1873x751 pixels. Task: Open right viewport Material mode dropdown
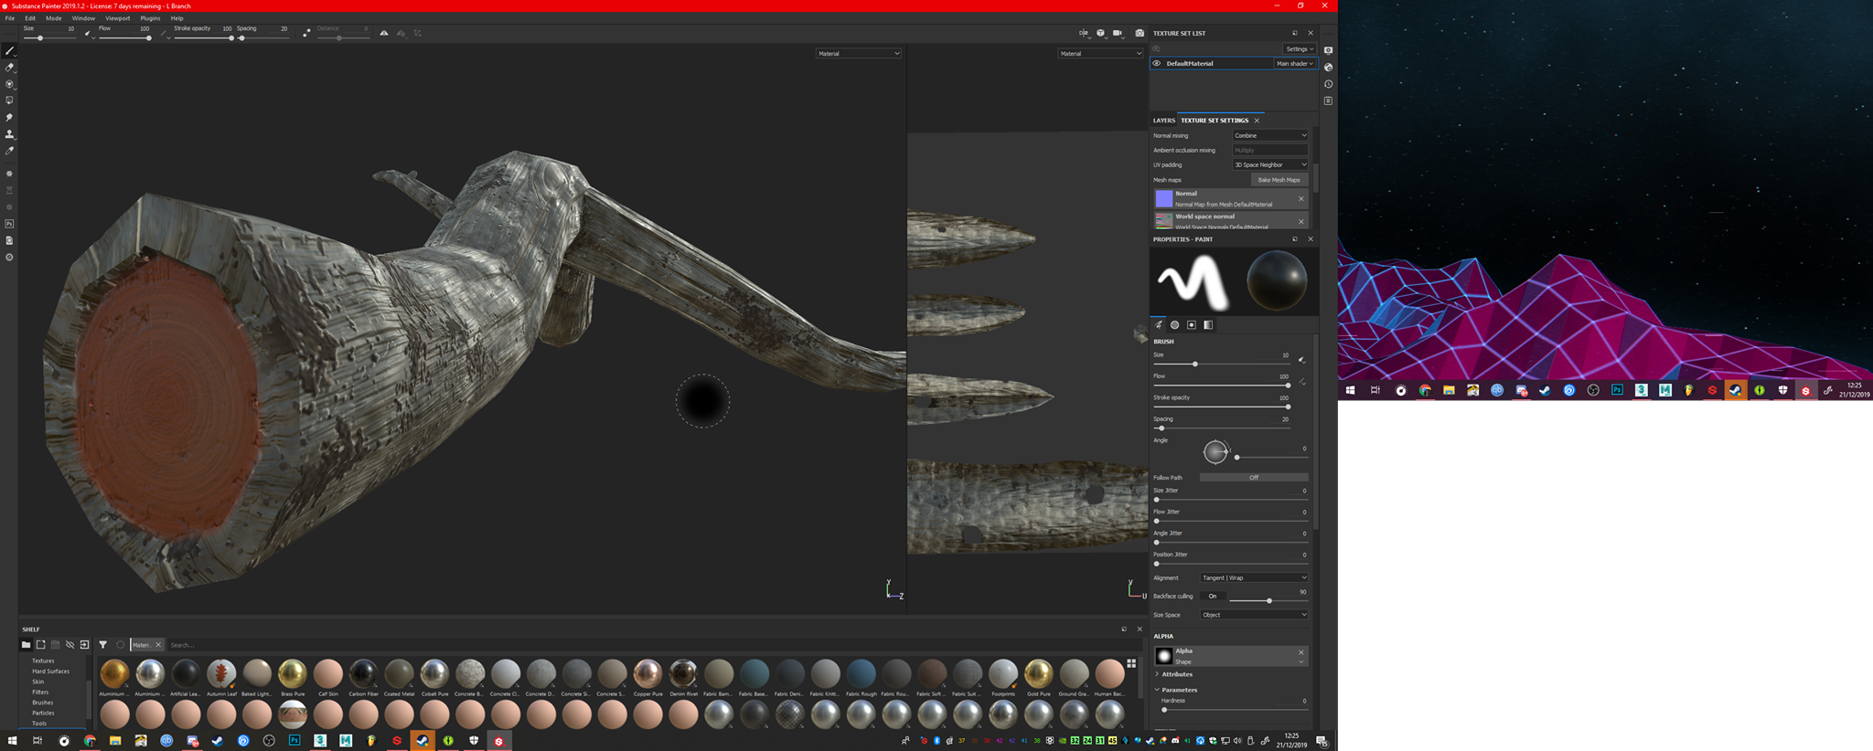1101,53
